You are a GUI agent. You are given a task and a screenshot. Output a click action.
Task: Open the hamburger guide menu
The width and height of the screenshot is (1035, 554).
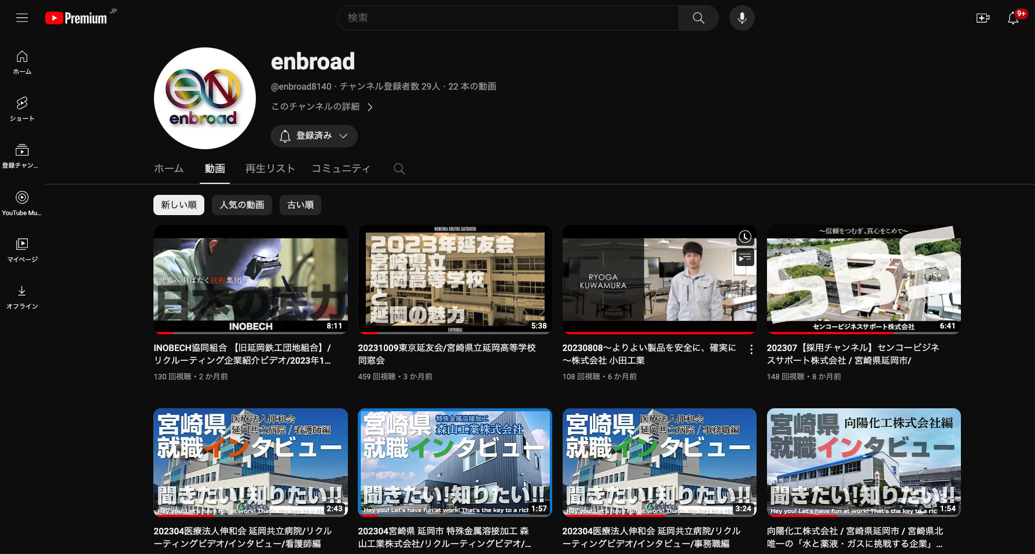pos(22,18)
